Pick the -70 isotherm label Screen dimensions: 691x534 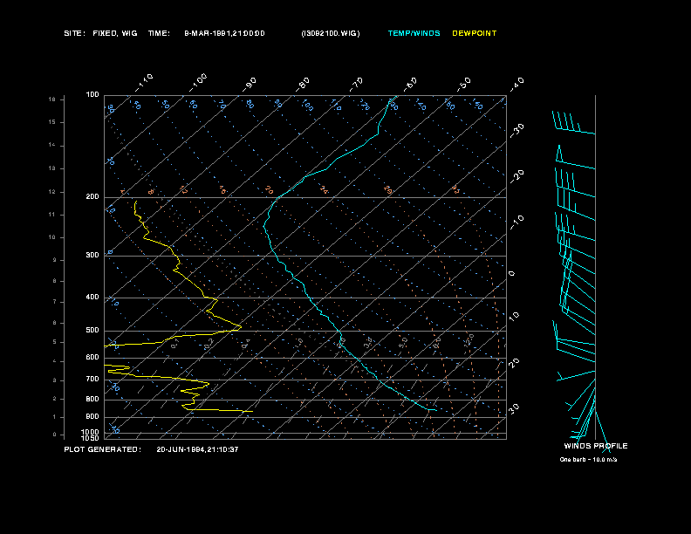point(356,85)
